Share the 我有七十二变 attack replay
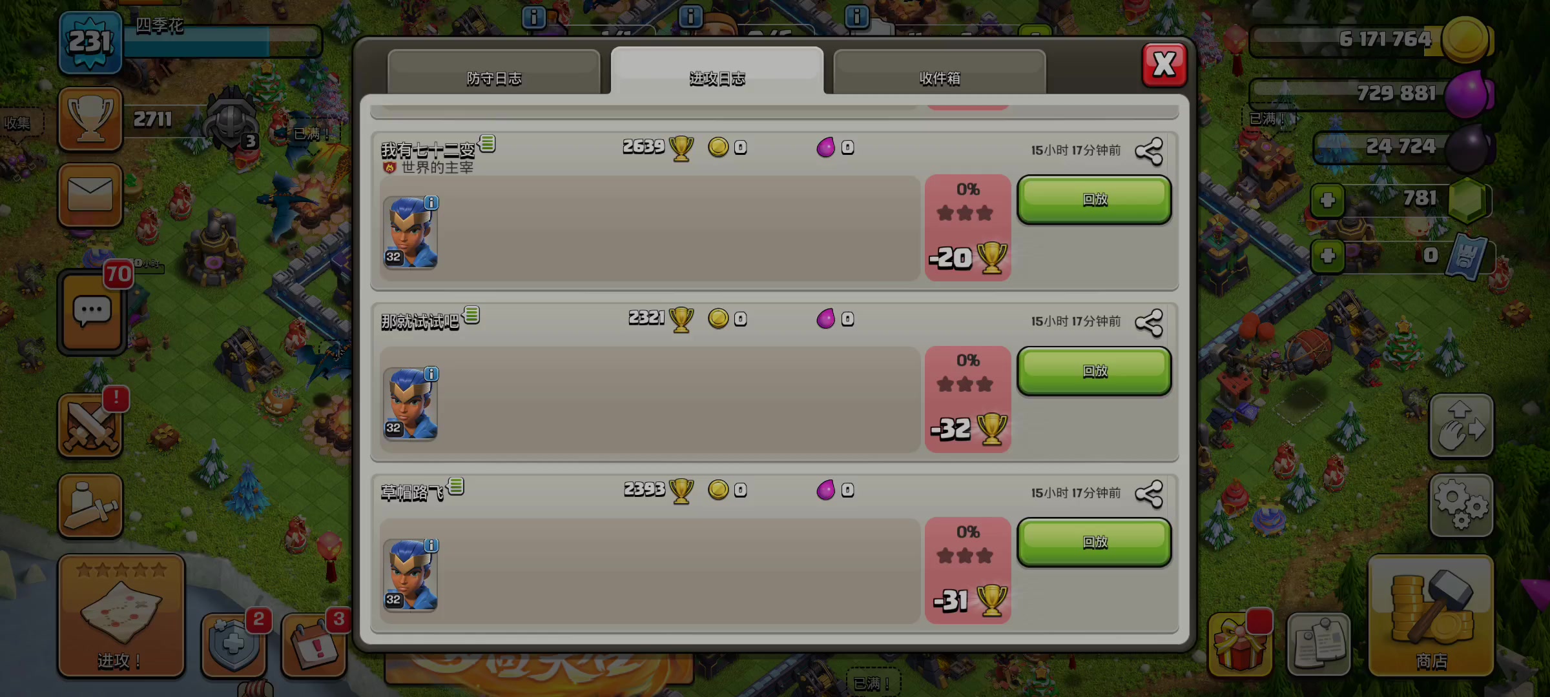 (x=1149, y=152)
